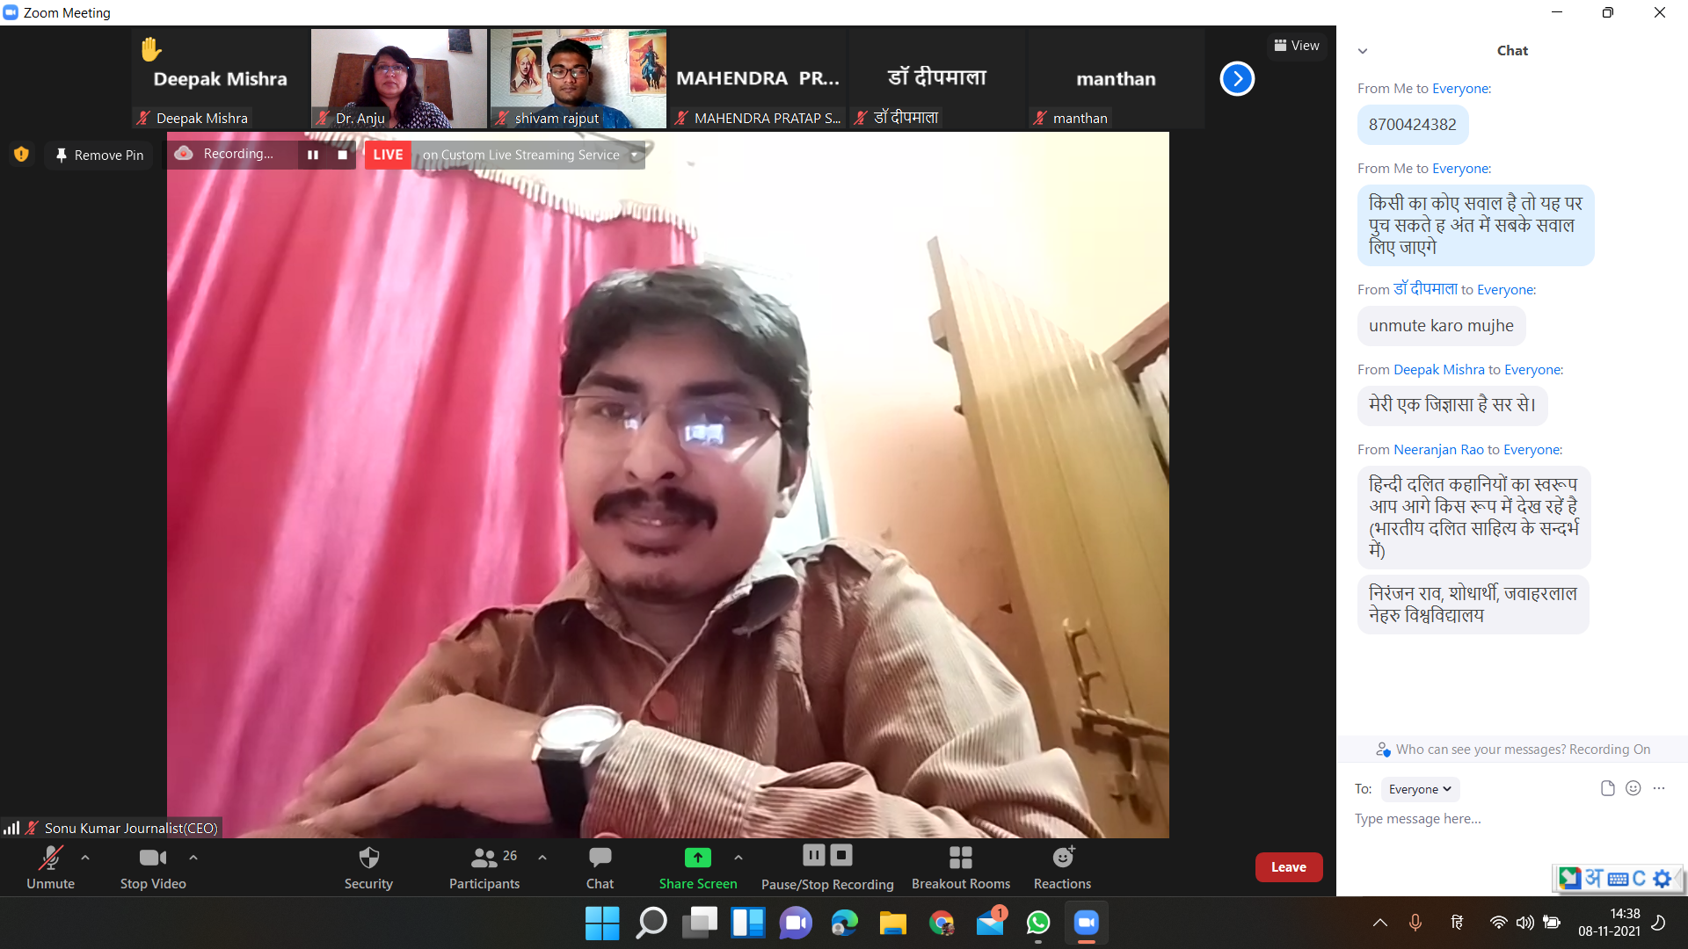Open the emoji picker in chat

click(1633, 788)
